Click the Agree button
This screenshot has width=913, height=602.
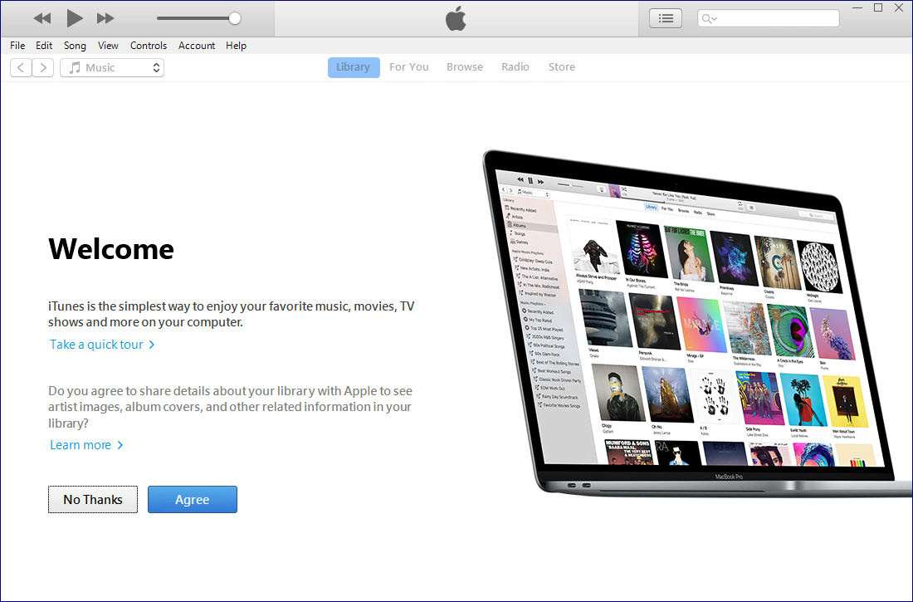(193, 500)
